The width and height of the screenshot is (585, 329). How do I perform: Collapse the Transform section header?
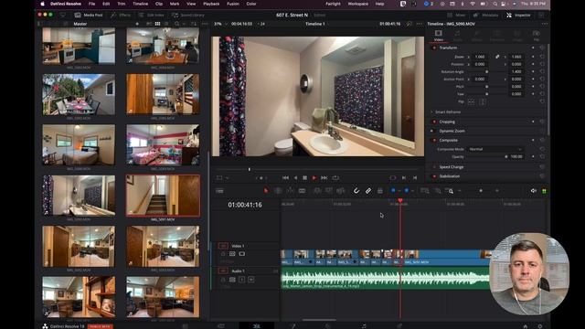click(x=448, y=48)
